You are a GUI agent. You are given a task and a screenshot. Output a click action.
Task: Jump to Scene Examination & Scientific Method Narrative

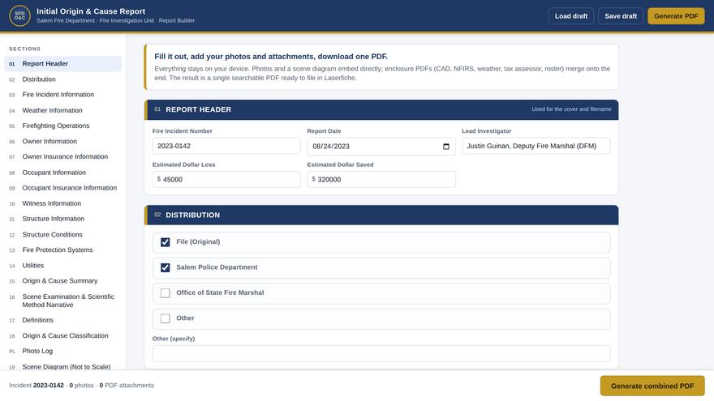(x=62, y=301)
